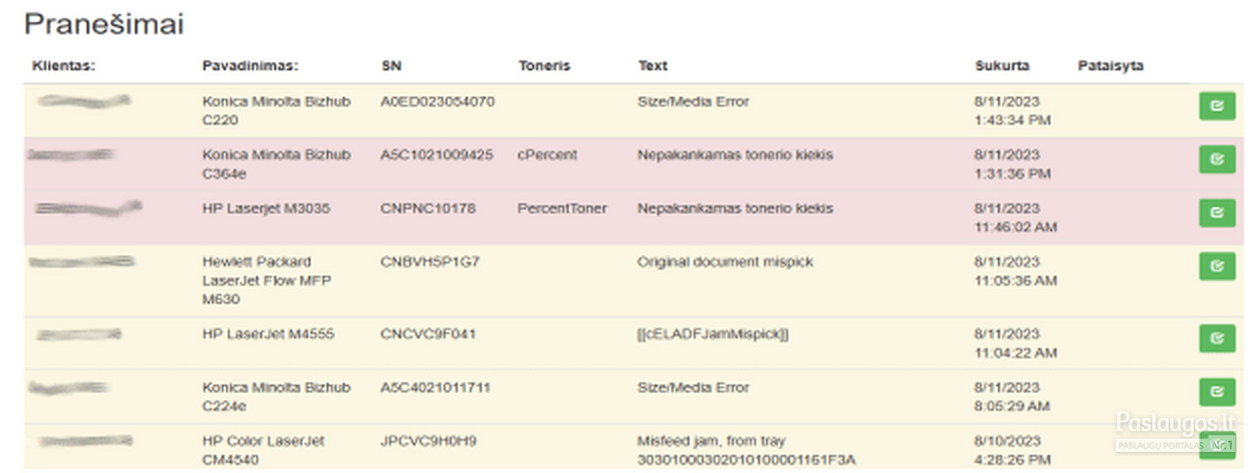Click green edit icon for Bizhub C364e row
Image resolution: width=1258 pixels, height=473 pixels.
pos(1217,160)
